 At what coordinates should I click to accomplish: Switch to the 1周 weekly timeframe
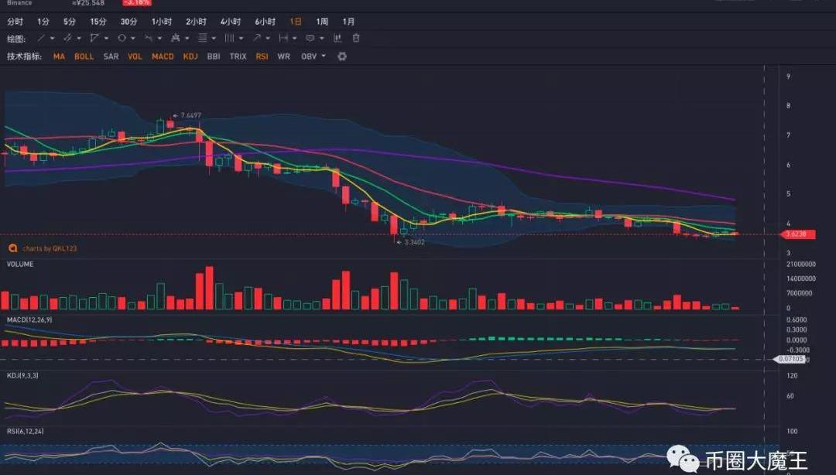[322, 22]
